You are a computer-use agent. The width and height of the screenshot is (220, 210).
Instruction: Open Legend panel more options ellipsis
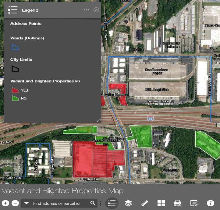point(87,10)
